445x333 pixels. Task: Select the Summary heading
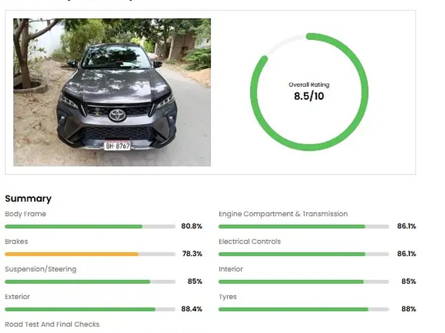pyautogui.click(x=28, y=199)
